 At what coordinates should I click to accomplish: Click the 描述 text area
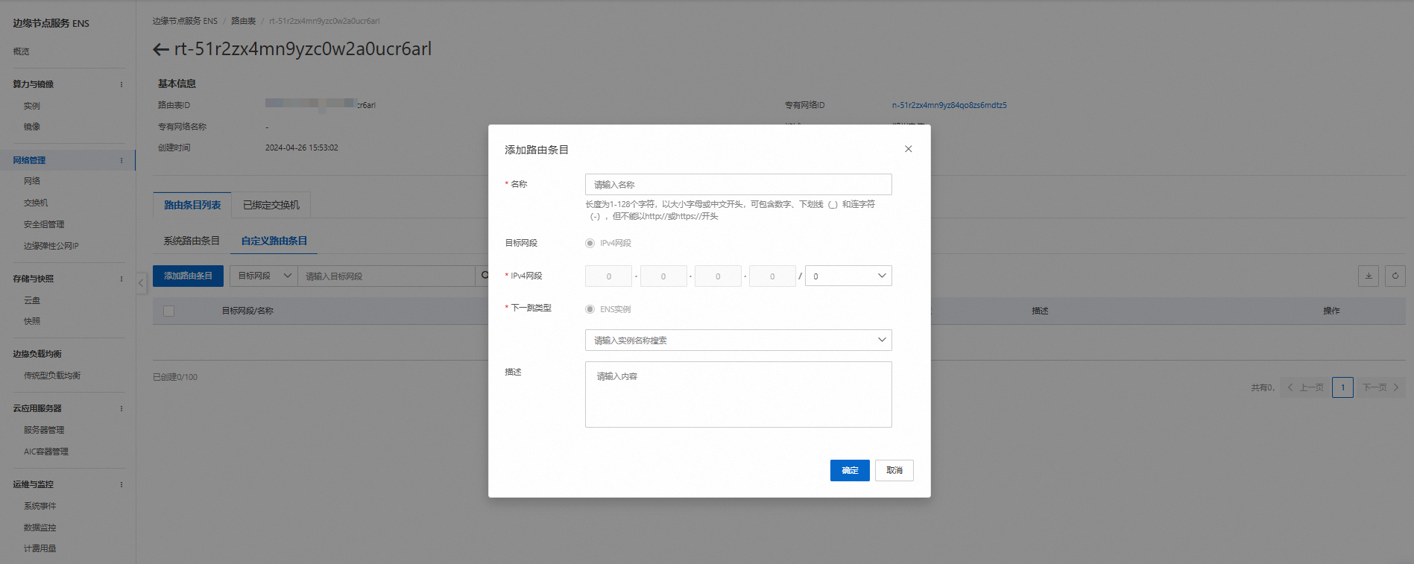(739, 394)
